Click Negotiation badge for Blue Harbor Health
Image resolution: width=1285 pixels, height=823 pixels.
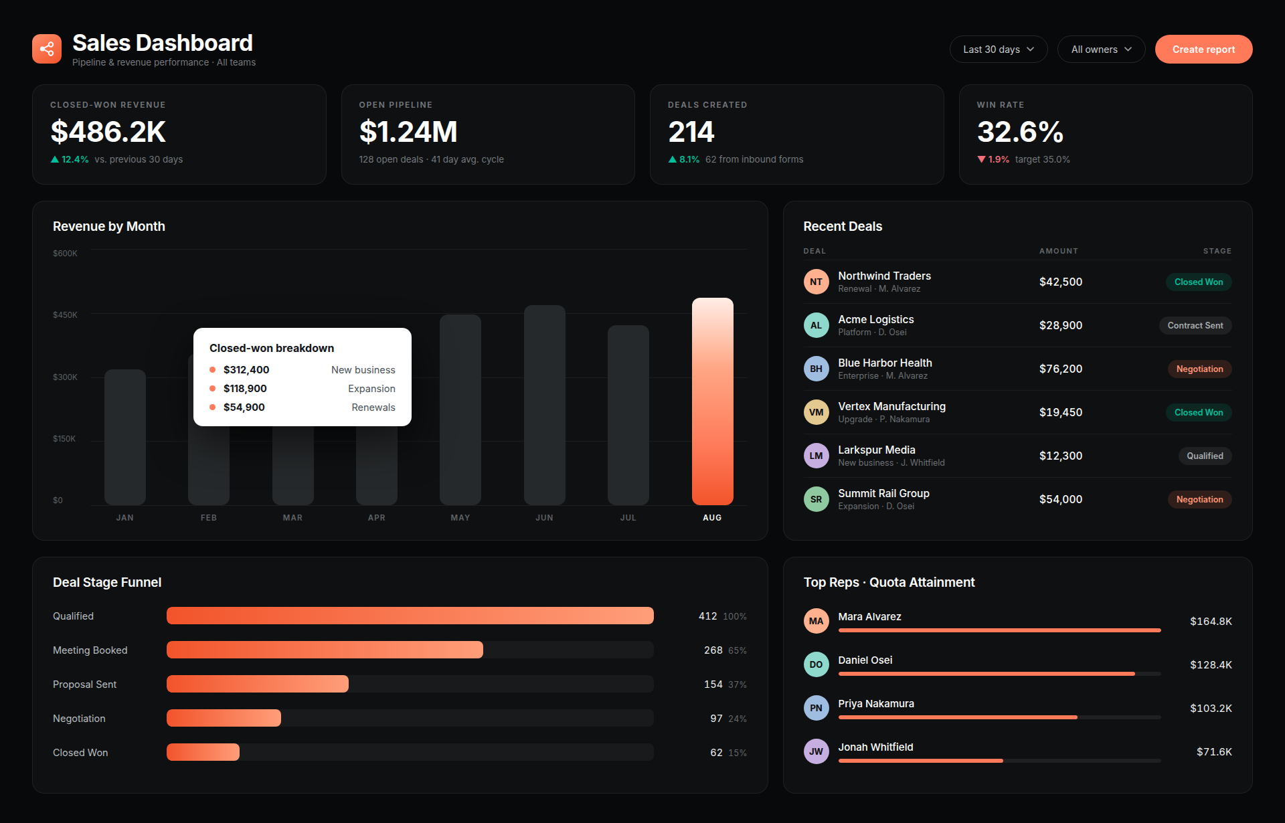pyautogui.click(x=1199, y=369)
